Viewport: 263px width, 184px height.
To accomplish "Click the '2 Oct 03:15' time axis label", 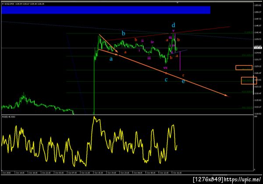I will [59, 173].
